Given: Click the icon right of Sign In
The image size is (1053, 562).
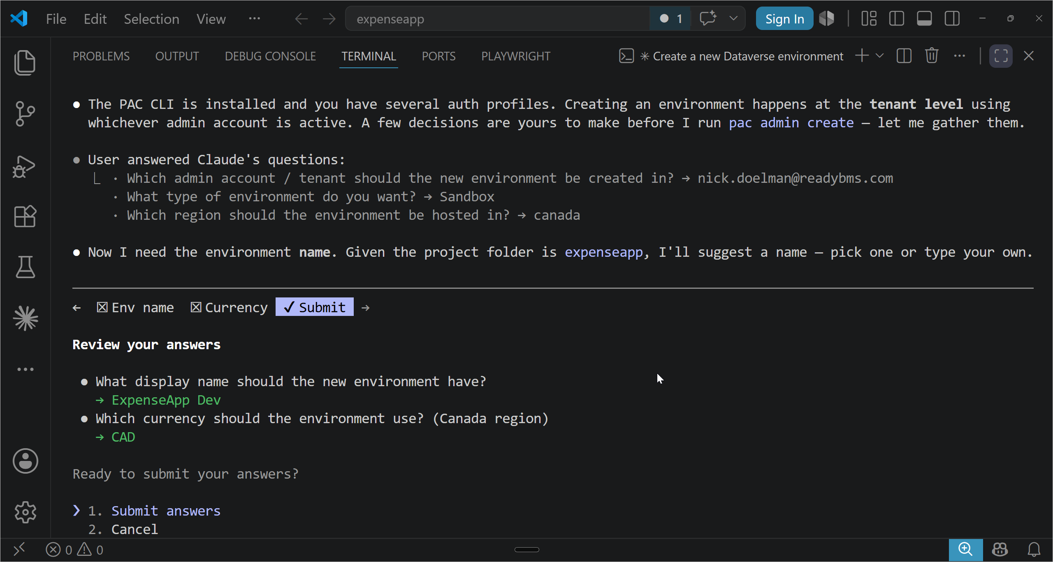Looking at the screenshot, I should 826,18.
